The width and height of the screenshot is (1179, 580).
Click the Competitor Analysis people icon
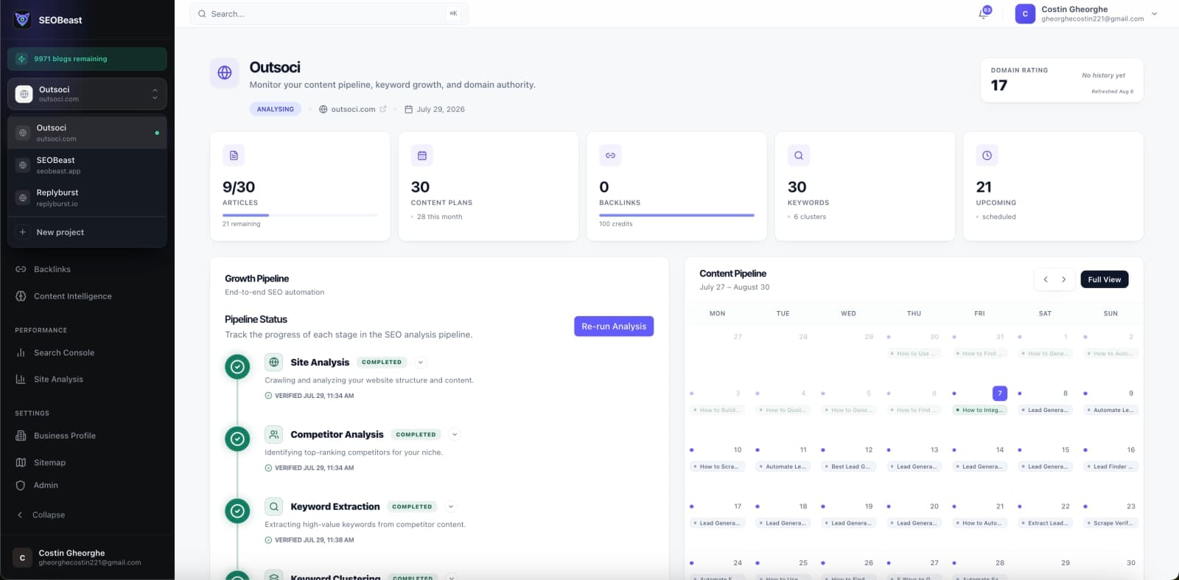pyautogui.click(x=274, y=435)
